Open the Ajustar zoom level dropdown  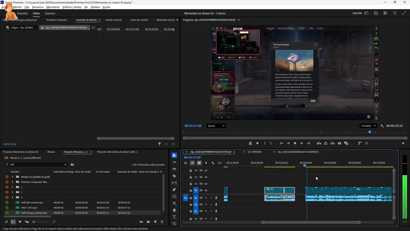[x=216, y=126]
